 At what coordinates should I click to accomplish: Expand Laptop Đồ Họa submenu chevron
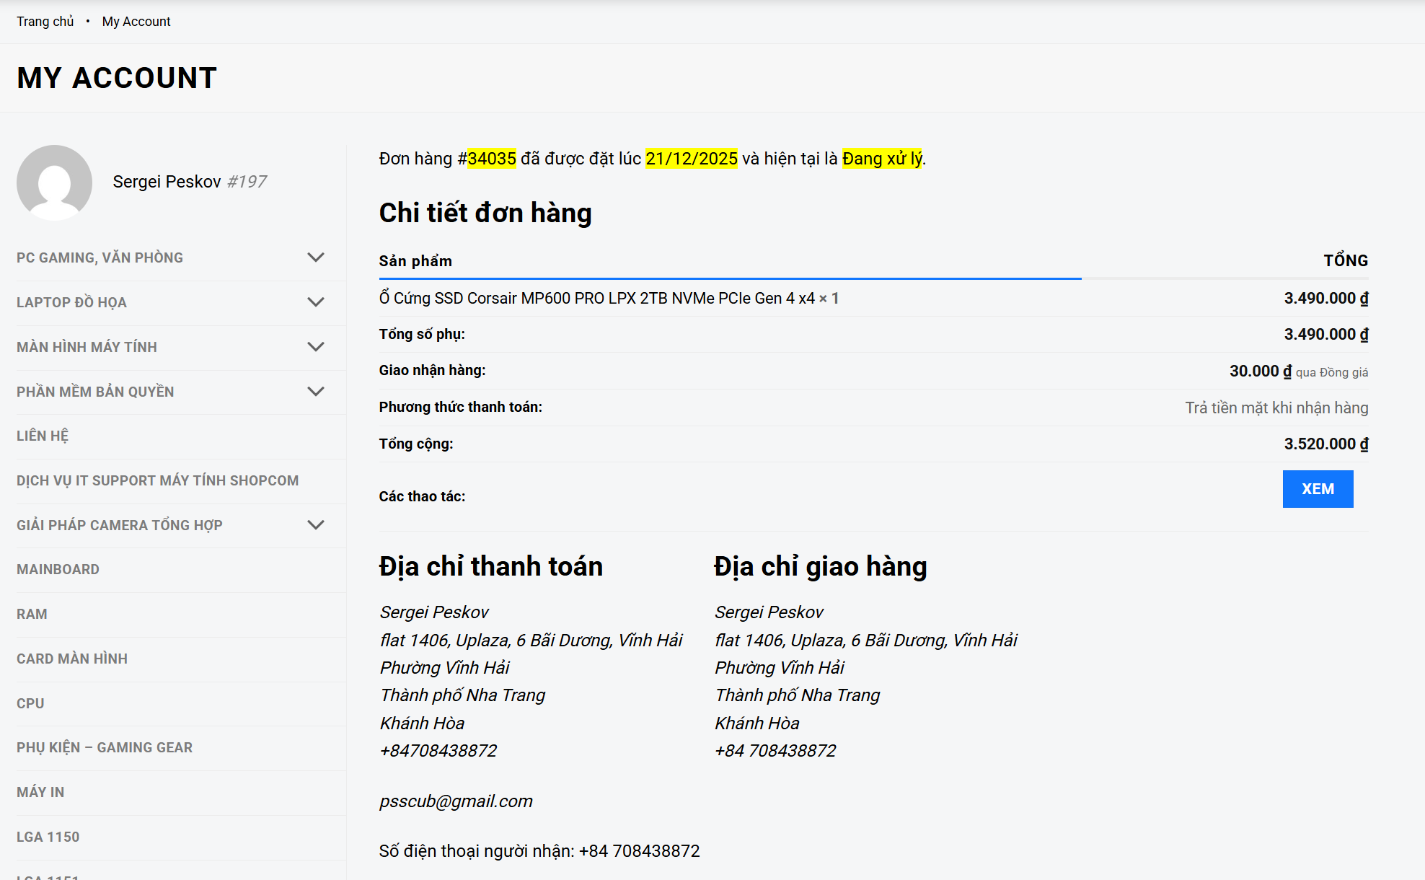coord(316,302)
